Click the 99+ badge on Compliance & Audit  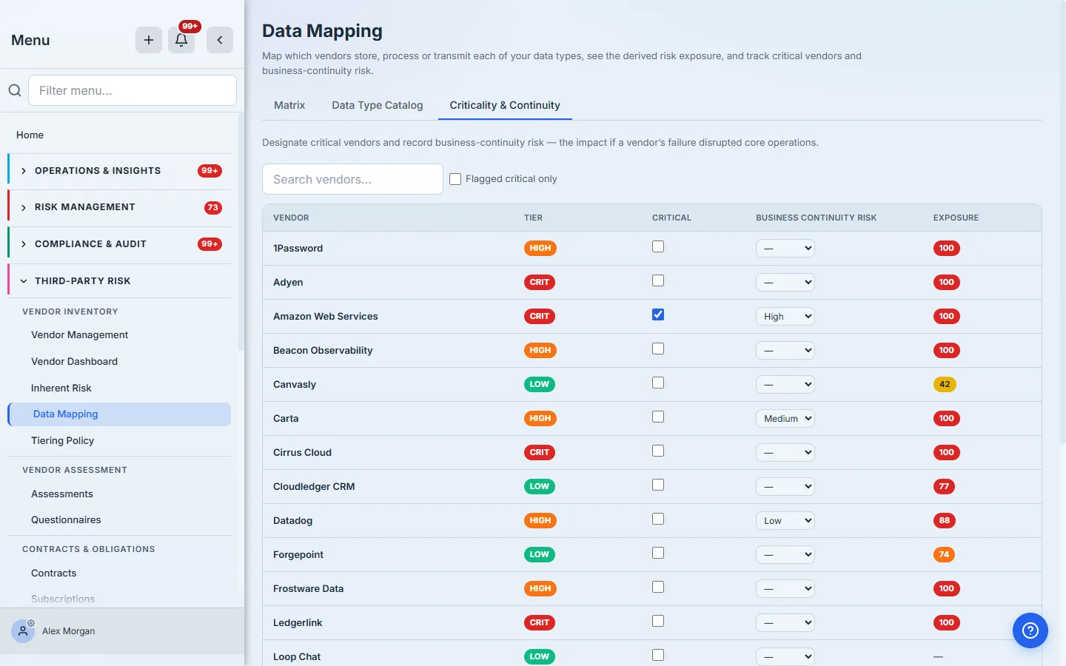210,244
